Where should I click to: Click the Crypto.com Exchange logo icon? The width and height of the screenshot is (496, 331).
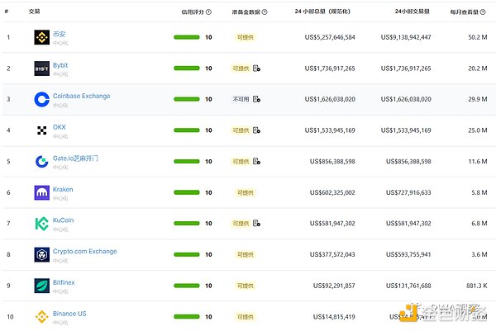pos(41,254)
